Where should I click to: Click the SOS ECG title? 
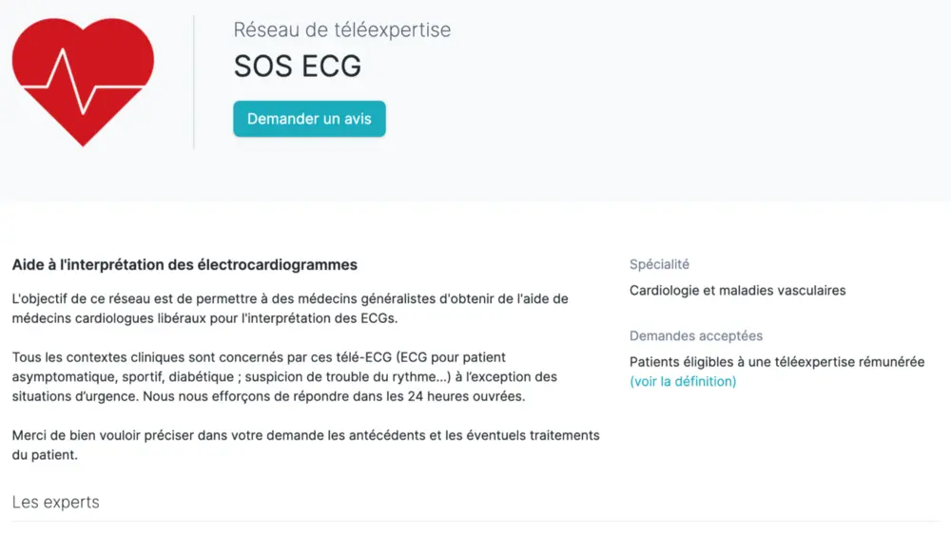(298, 66)
